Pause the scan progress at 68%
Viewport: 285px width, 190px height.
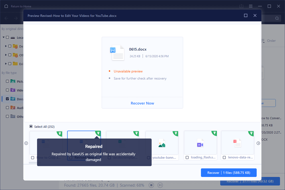pyautogui.click(x=160, y=185)
